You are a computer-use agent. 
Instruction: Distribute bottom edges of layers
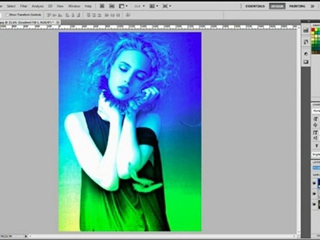click(x=99, y=15)
